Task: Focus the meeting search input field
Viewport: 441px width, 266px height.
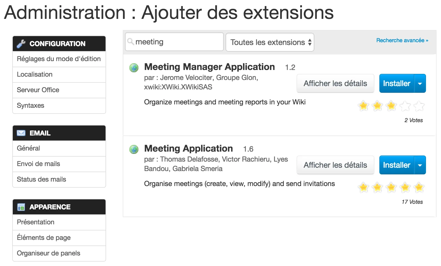Action: [174, 42]
